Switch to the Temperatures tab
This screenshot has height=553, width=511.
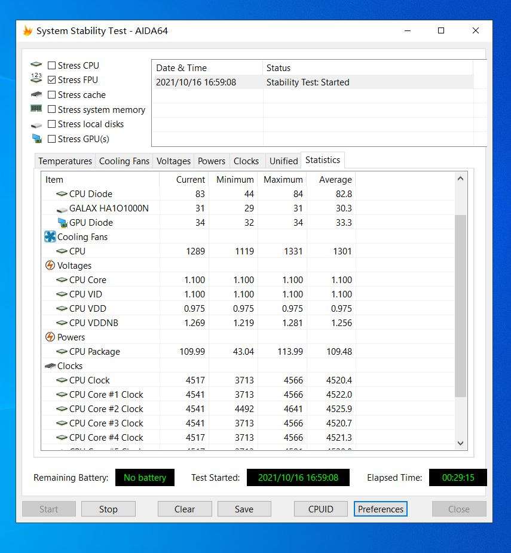[x=65, y=161]
